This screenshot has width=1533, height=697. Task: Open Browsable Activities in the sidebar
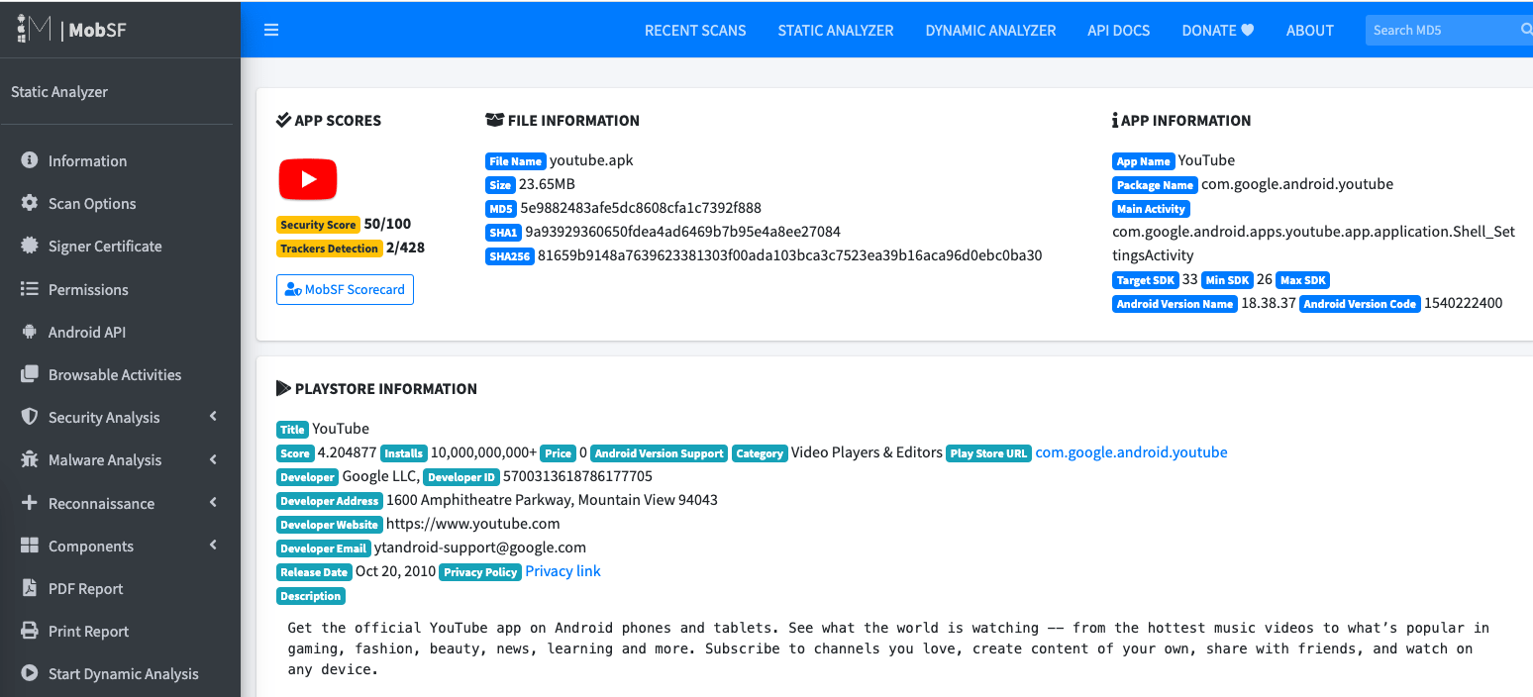coord(28,374)
